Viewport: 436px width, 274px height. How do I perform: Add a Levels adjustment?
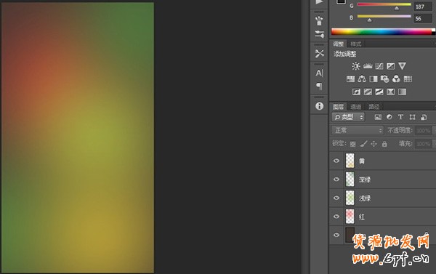368,66
